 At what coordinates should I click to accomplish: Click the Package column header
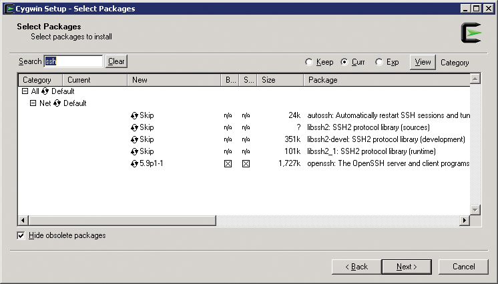[x=387, y=80]
